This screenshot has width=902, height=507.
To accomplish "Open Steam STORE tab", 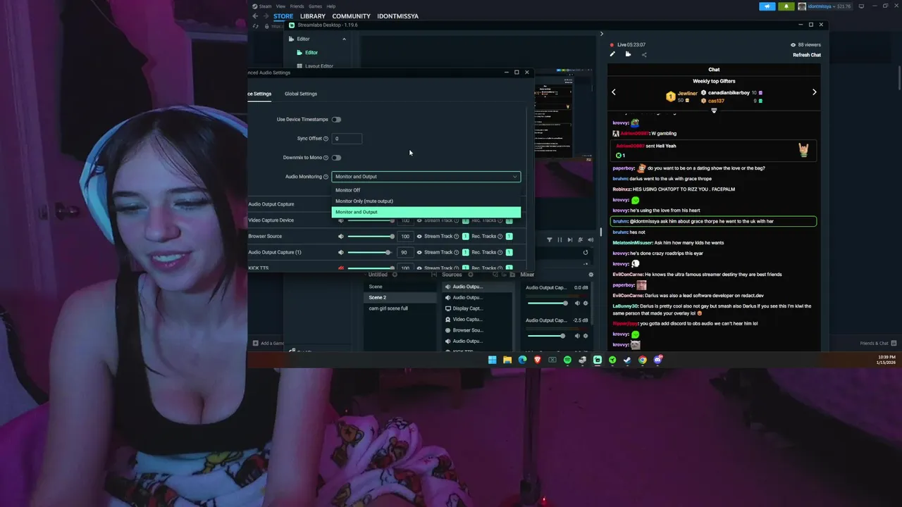I will (x=283, y=16).
